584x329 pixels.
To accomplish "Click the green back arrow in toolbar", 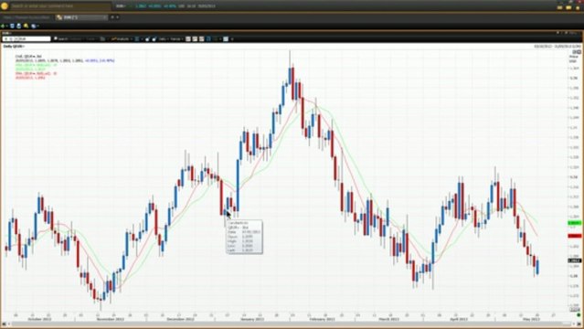I will tap(3, 27).
